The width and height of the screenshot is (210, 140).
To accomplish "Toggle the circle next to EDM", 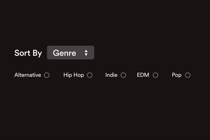I will [155, 75].
